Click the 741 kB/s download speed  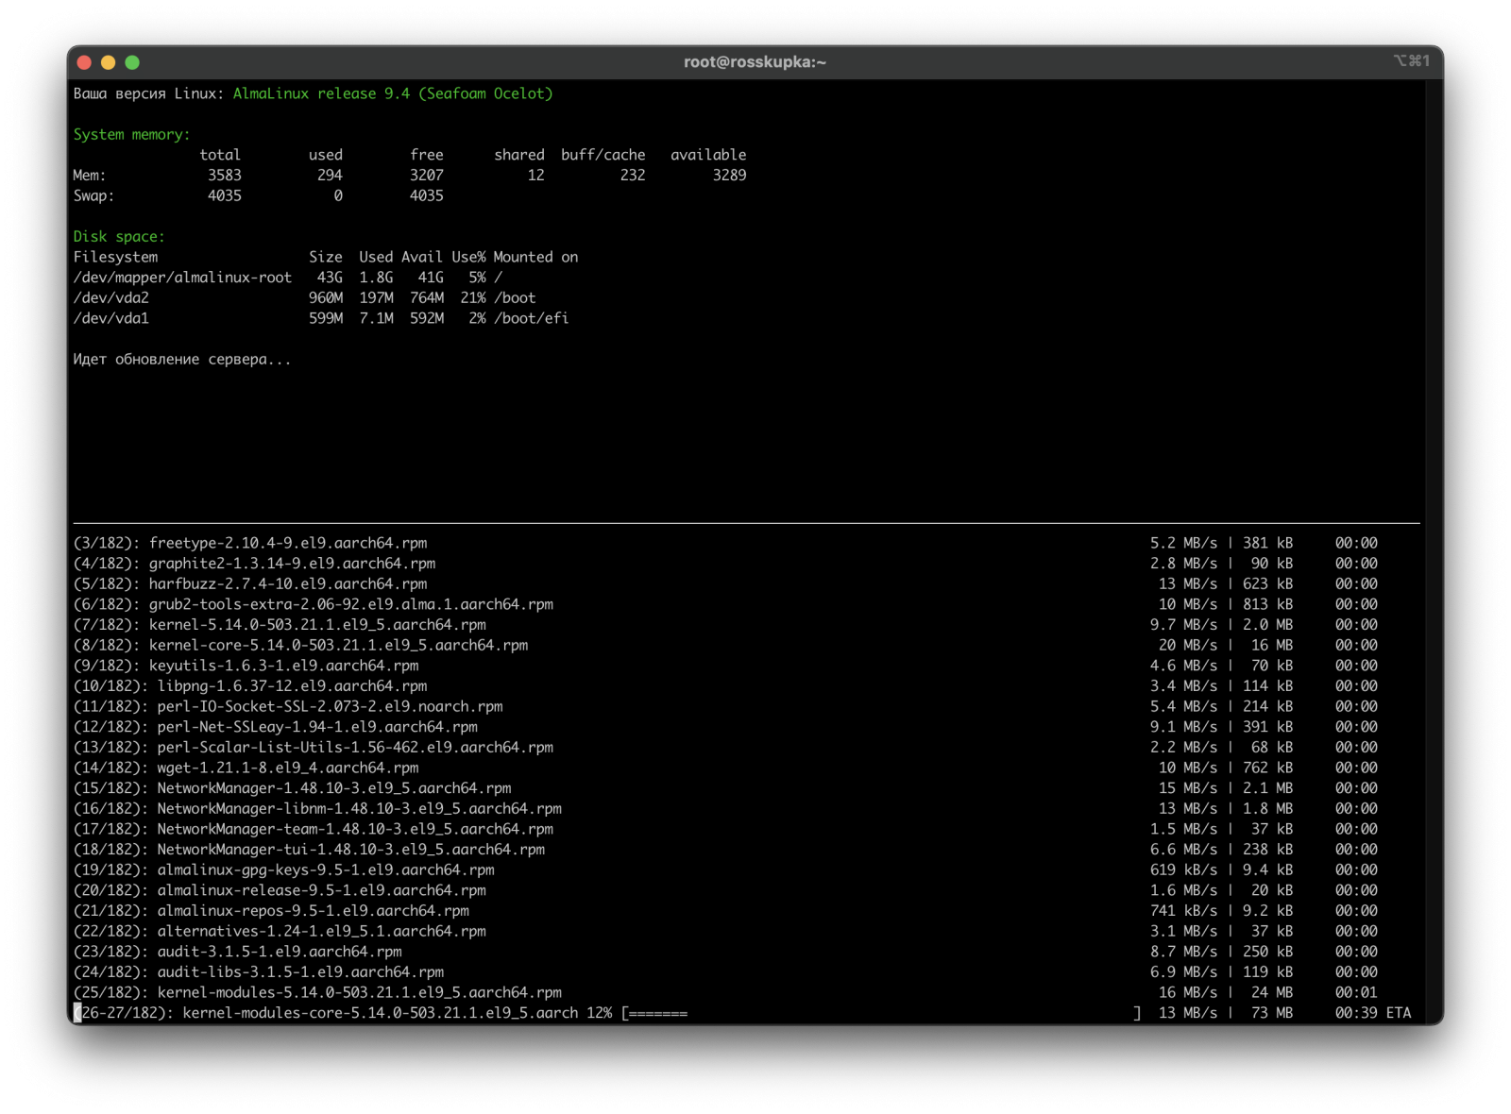[1183, 911]
